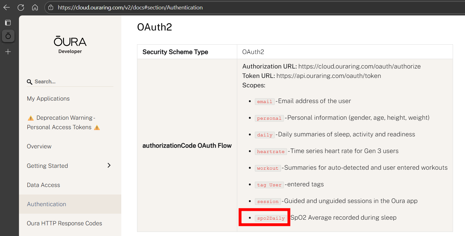The image size is (465, 236).
Task: Select Authentication in the sidebar
Action: click(47, 204)
